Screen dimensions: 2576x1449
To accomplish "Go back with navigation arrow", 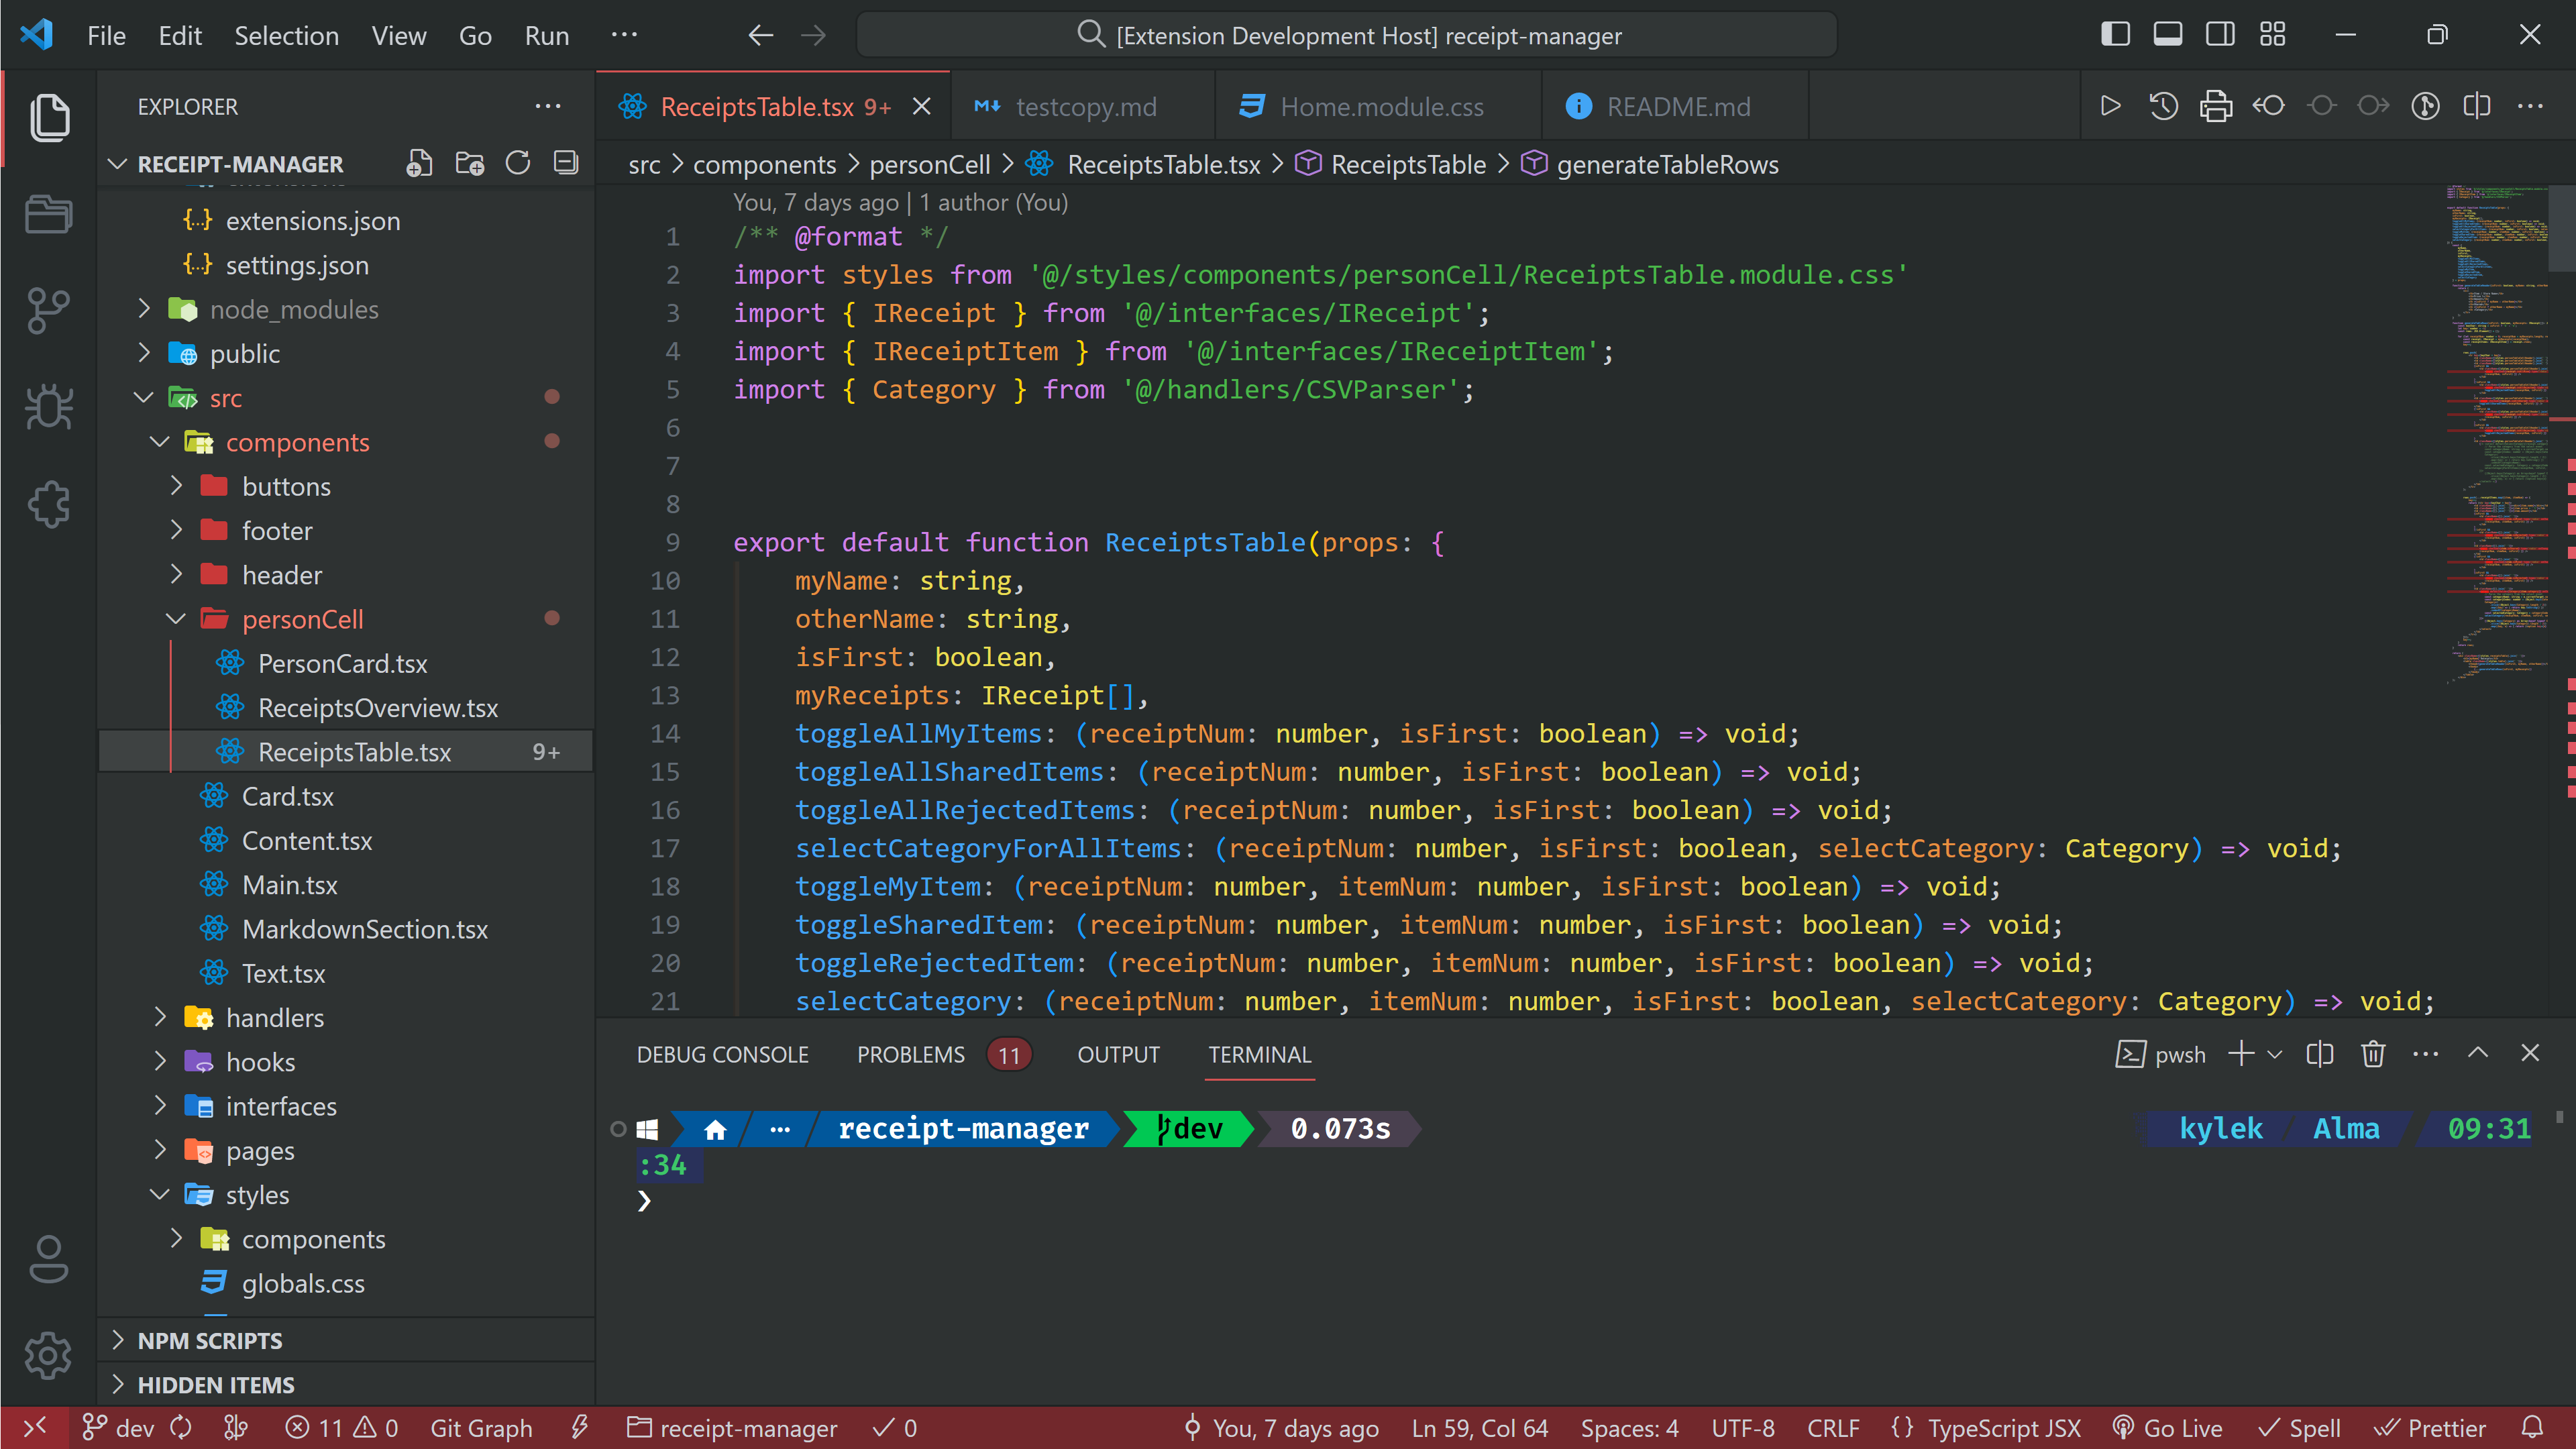I will click(761, 36).
